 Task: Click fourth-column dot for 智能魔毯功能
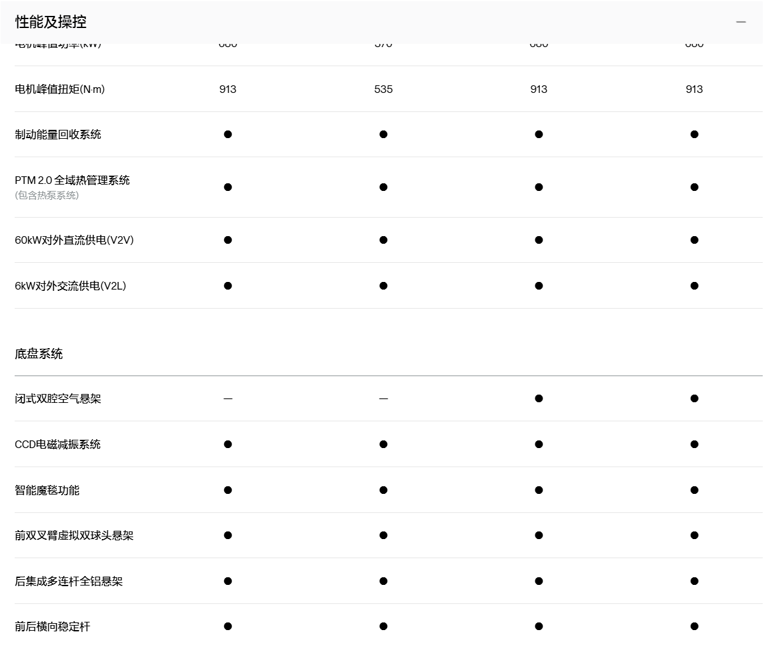click(x=694, y=490)
